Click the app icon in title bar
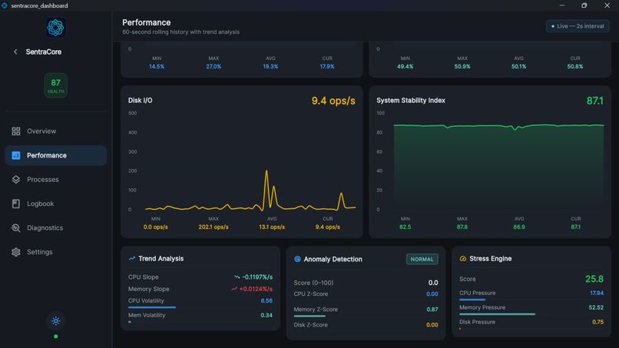 5,5
